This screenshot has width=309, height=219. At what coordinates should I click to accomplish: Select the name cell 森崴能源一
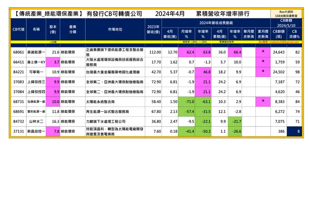point(36,52)
